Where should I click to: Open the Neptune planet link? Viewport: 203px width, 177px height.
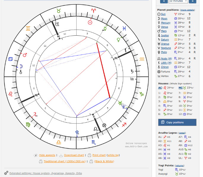pos(166,48)
